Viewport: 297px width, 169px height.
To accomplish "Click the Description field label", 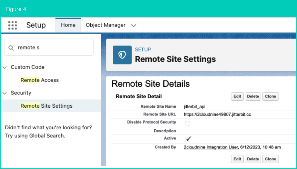I will [x=165, y=131].
